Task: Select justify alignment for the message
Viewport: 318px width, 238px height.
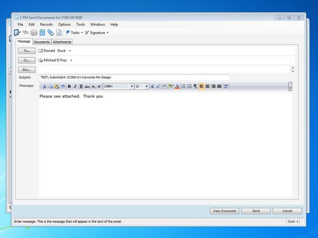Action: coord(219,86)
